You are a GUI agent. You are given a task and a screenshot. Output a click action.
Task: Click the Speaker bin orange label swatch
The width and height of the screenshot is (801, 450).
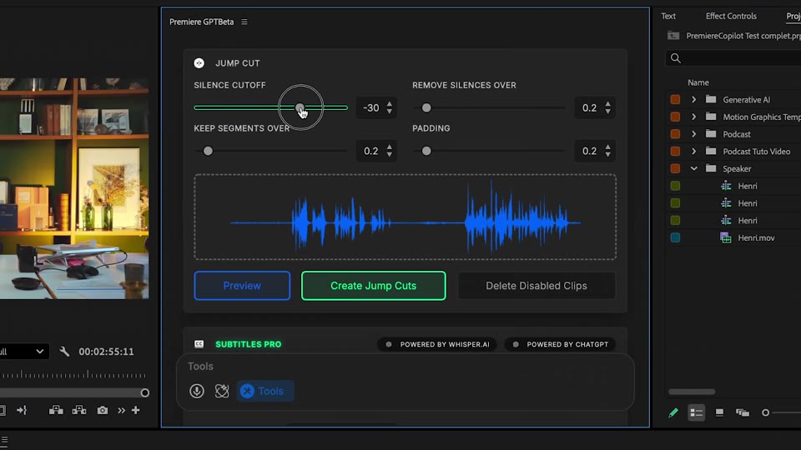[675, 169]
